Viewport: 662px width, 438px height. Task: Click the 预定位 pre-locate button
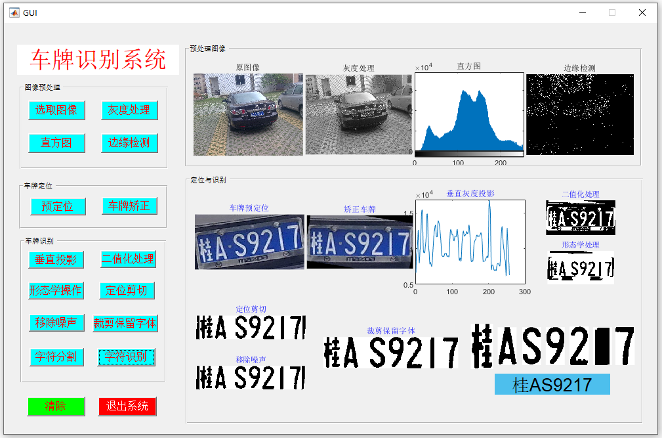pyautogui.click(x=58, y=207)
